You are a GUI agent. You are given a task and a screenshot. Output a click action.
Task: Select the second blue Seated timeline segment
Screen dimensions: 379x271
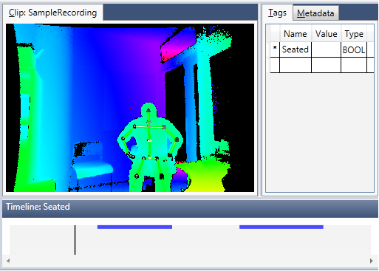click(x=281, y=227)
